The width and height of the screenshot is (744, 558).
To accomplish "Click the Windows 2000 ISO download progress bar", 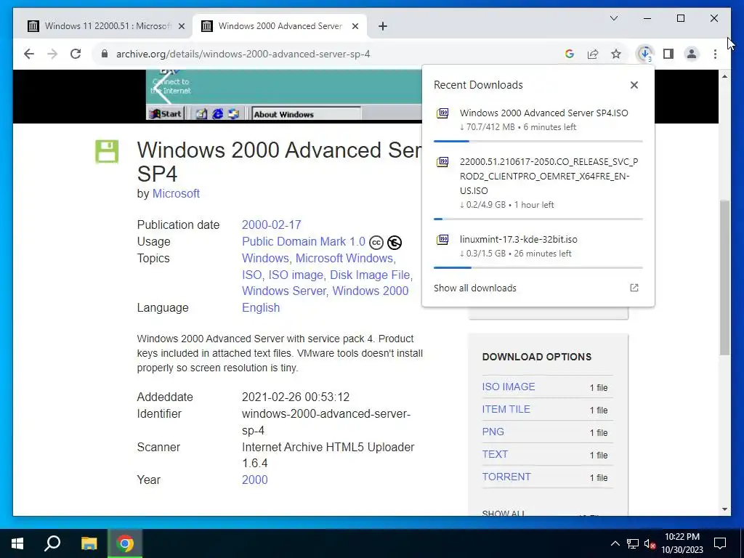I will click(x=538, y=142).
